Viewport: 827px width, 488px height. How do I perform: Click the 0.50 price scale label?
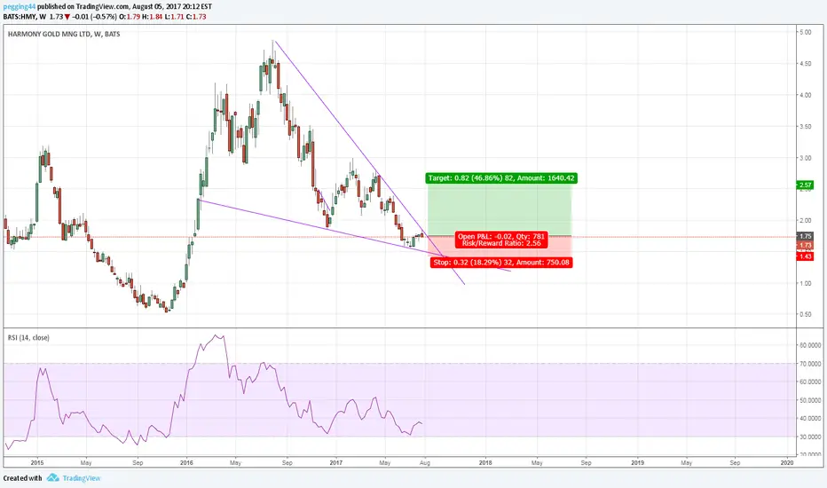(805, 314)
